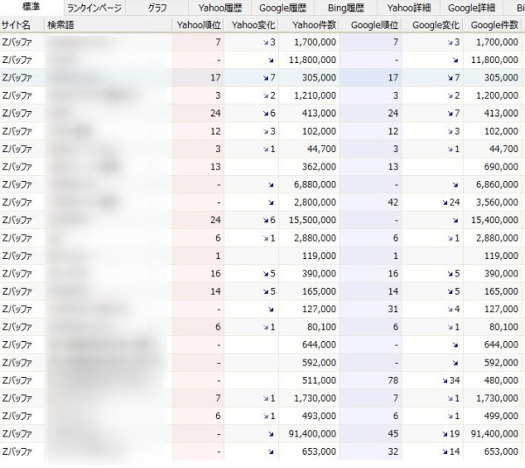
Task: Click Google件数 cell 499,000
Action: point(492,416)
